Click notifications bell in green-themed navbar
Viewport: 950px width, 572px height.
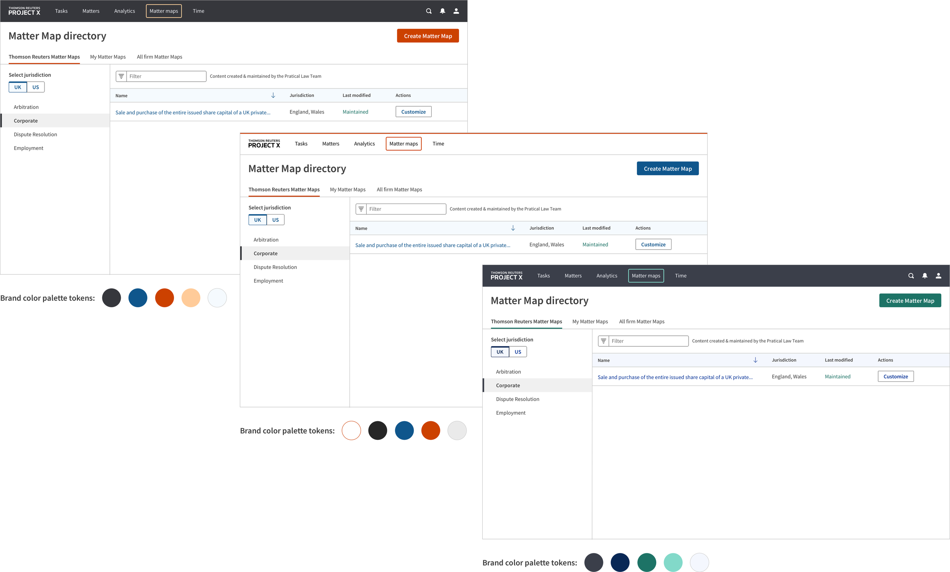click(x=925, y=276)
